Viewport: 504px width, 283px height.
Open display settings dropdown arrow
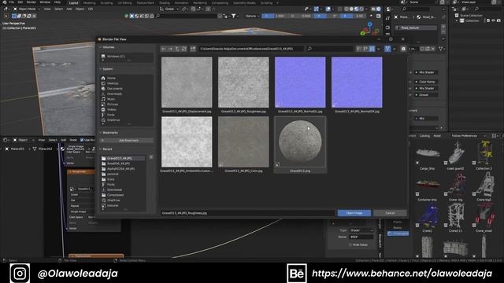379,49
